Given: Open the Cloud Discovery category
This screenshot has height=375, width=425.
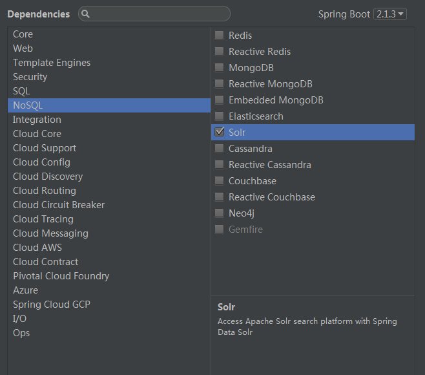Looking at the screenshot, I should point(48,177).
